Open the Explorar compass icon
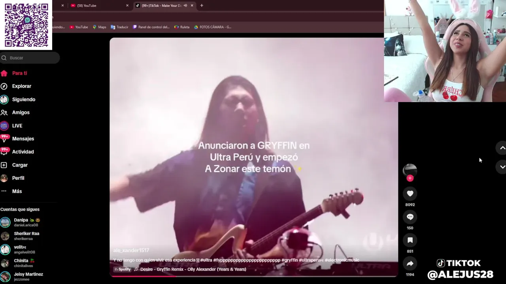The width and height of the screenshot is (506, 284). coord(4,86)
